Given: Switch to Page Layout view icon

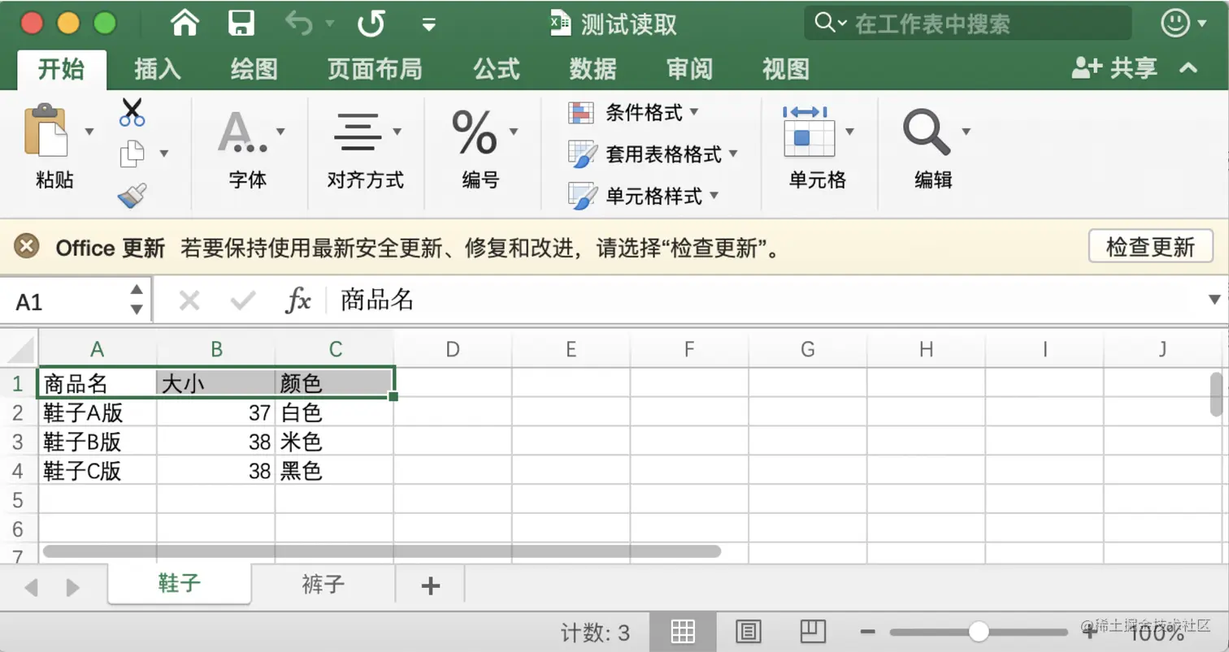Looking at the screenshot, I should click(748, 632).
